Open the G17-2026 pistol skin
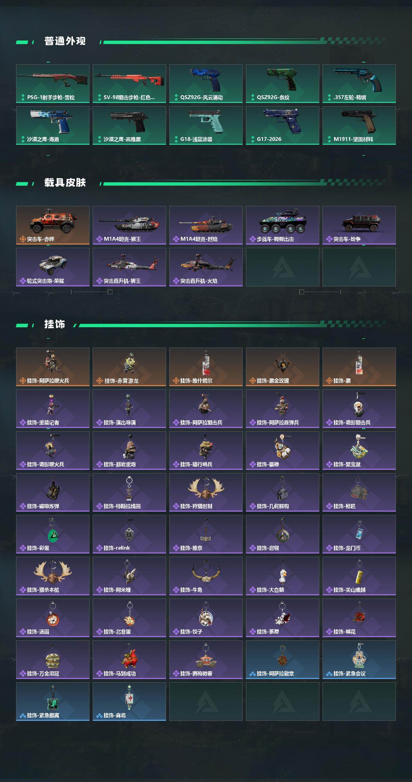 click(283, 126)
